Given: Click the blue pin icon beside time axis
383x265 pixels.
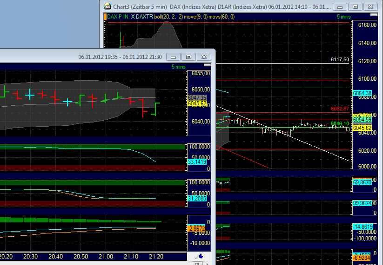Looking at the screenshot, I should pyautogui.click(x=200, y=256).
